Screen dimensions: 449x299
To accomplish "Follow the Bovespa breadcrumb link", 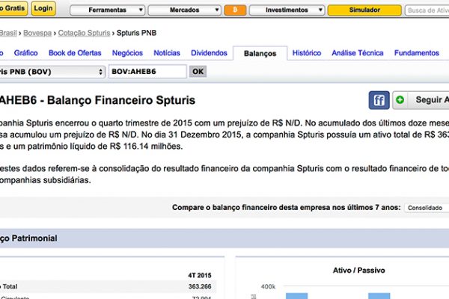I will [37, 34].
